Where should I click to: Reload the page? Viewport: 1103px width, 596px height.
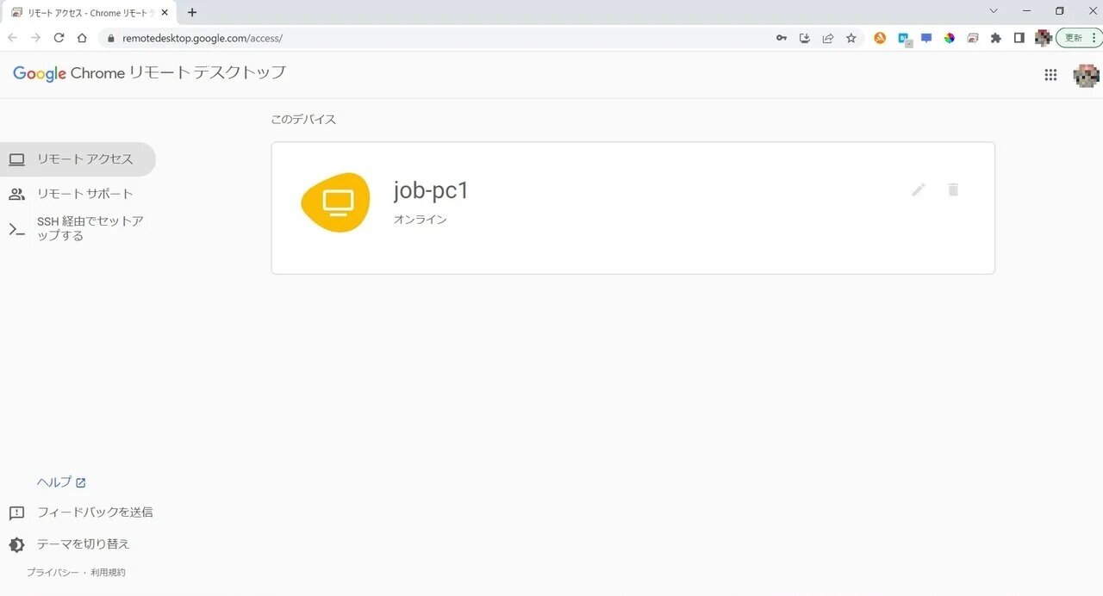click(59, 38)
